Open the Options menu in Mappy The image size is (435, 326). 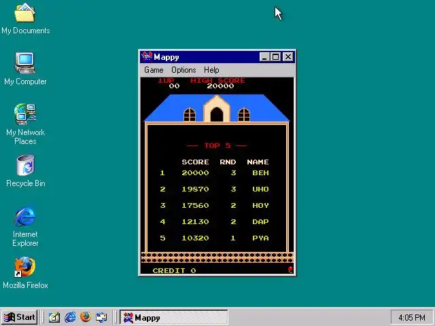point(184,70)
